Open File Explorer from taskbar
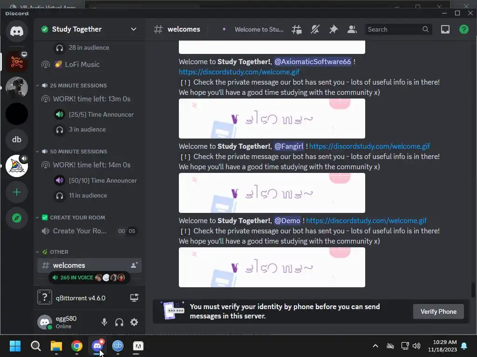This screenshot has width=477, height=357. tap(56, 346)
